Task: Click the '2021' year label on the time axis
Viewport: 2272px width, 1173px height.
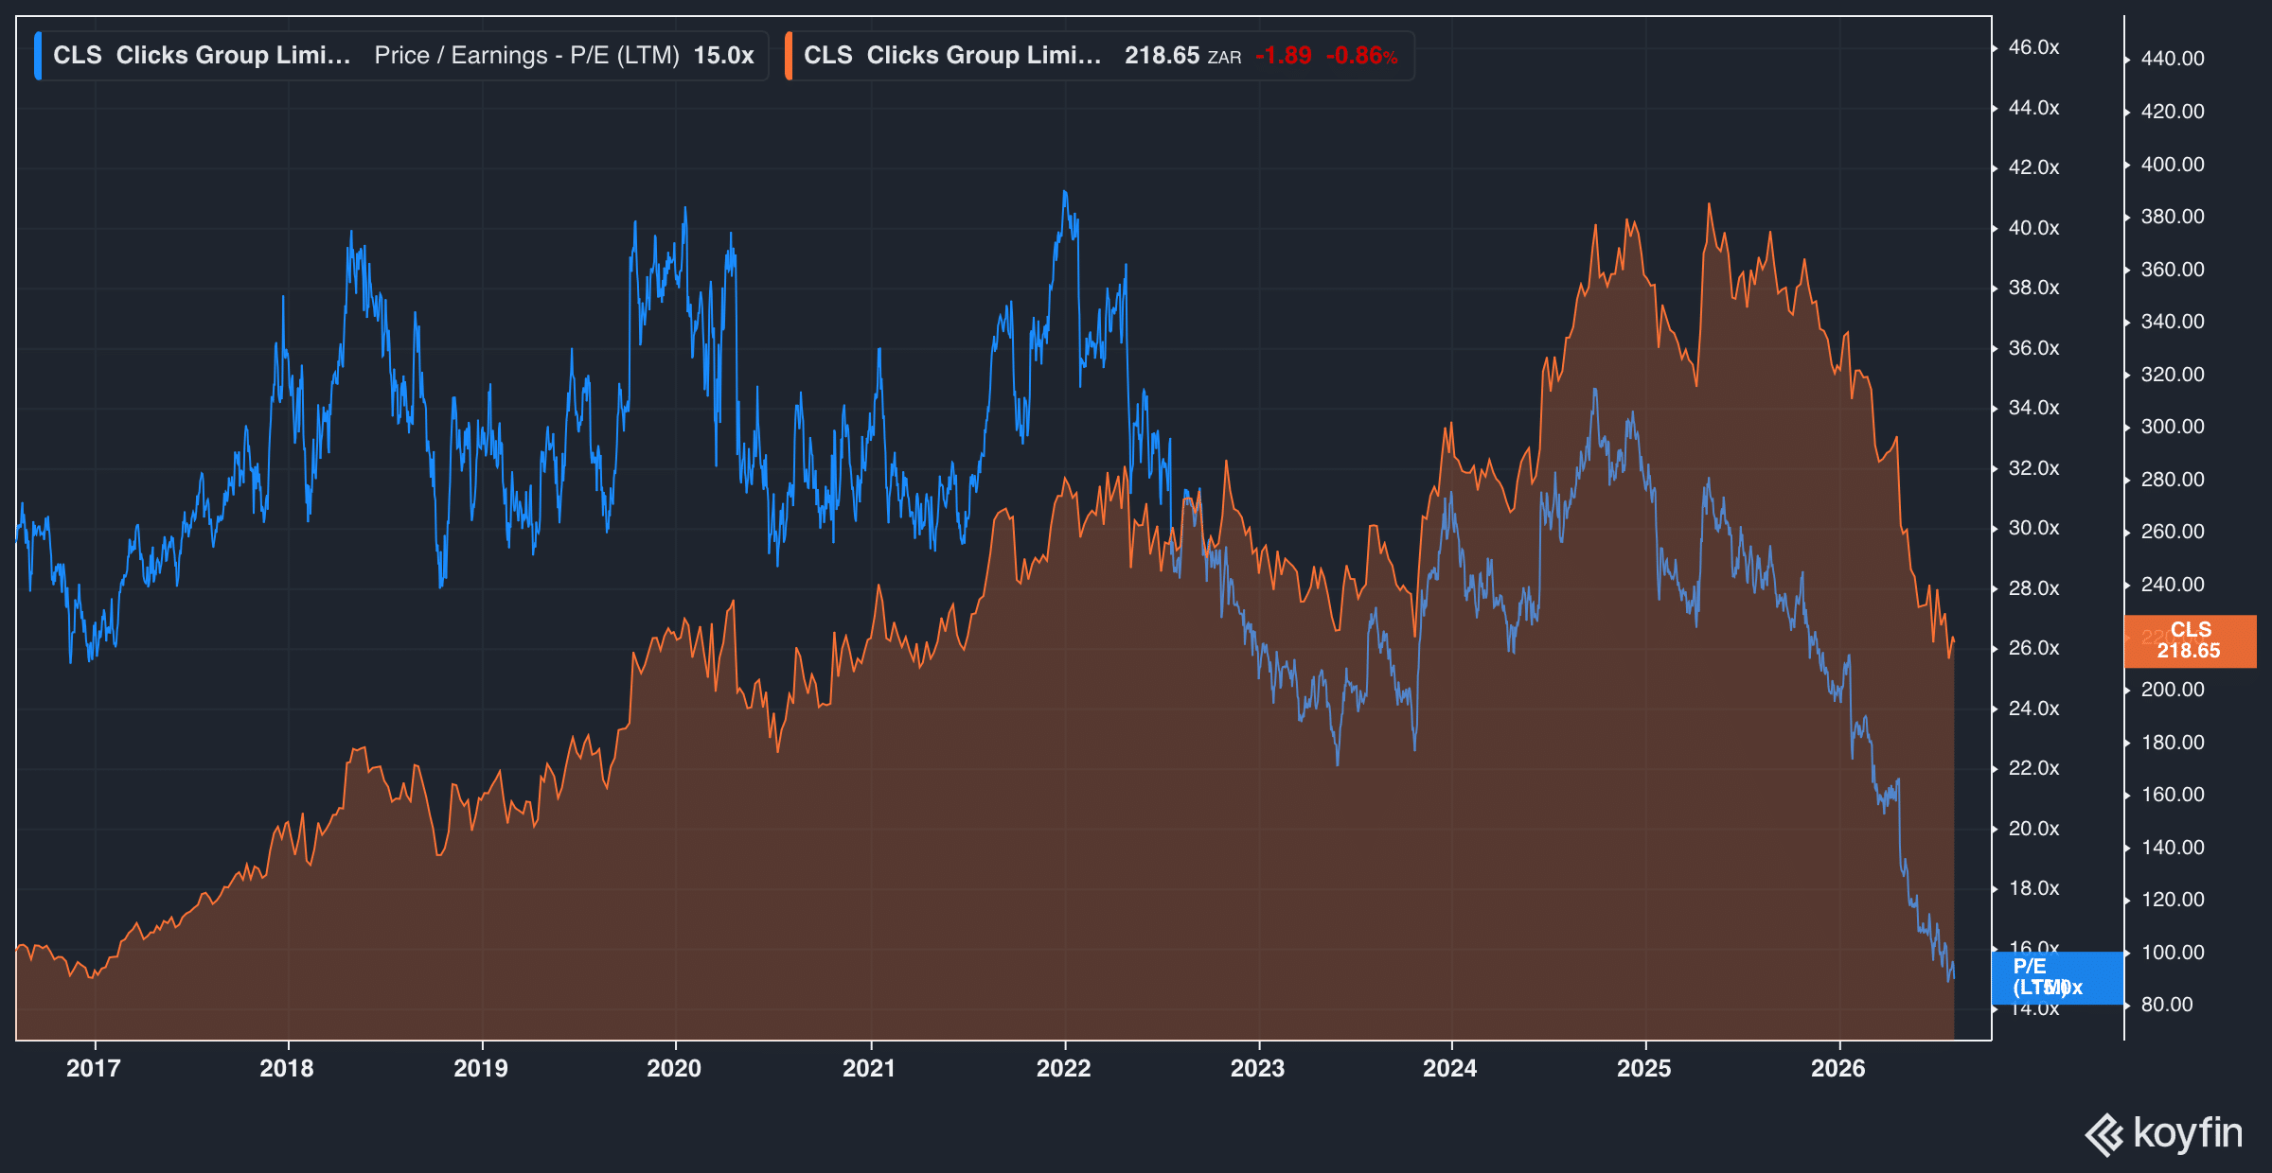Action: pyautogui.click(x=869, y=1069)
